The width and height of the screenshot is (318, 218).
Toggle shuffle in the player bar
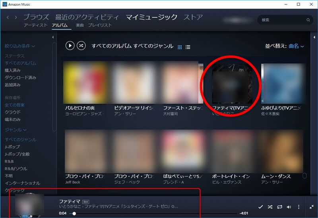[x=270, y=207]
